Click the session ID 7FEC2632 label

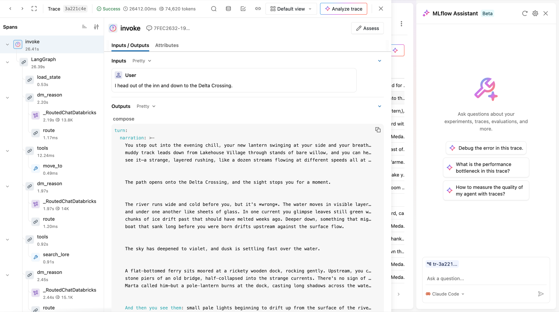(x=168, y=28)
